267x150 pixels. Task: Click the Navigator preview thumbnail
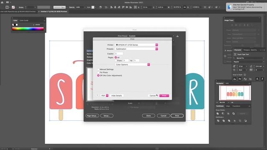tap(235, 93)
